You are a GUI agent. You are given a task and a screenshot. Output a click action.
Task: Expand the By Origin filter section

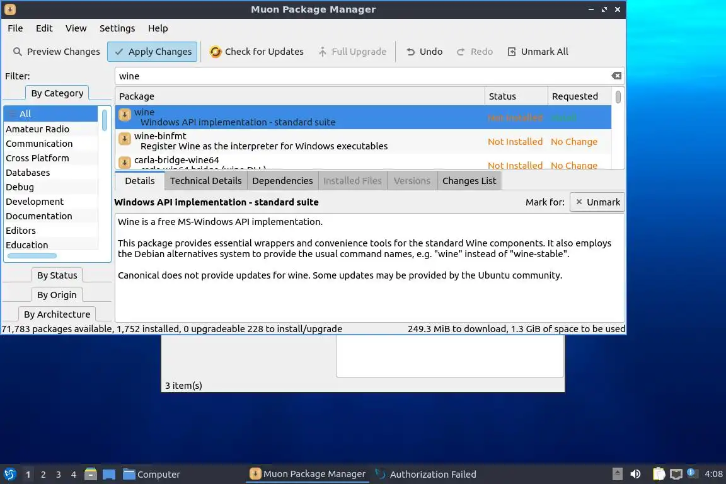click(x=57, y=294)
